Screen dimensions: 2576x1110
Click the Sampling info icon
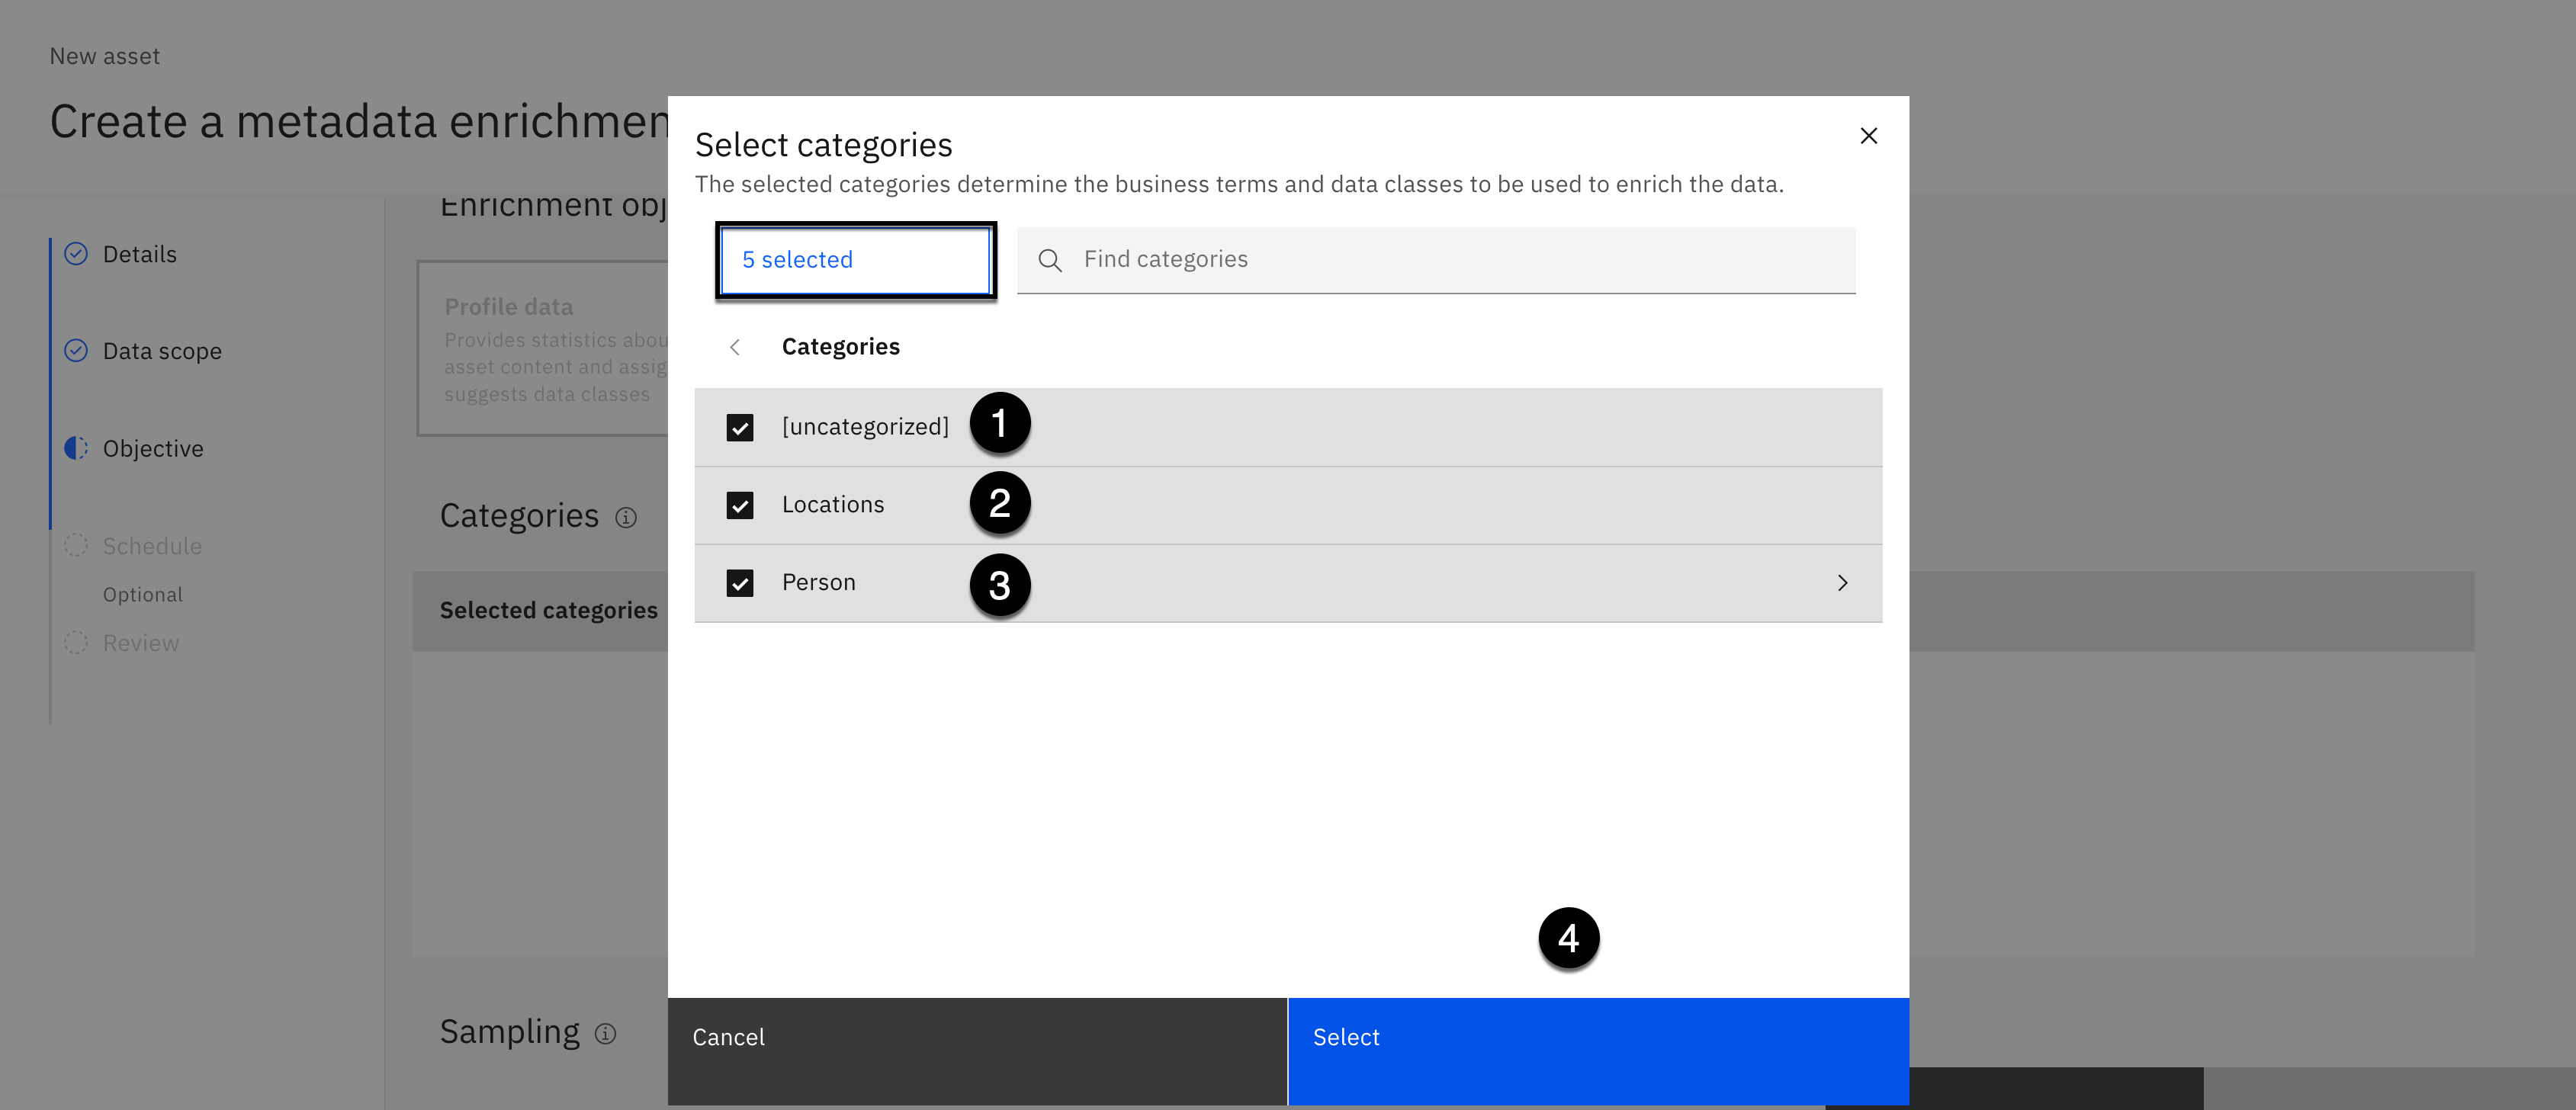click(605, 1033)
